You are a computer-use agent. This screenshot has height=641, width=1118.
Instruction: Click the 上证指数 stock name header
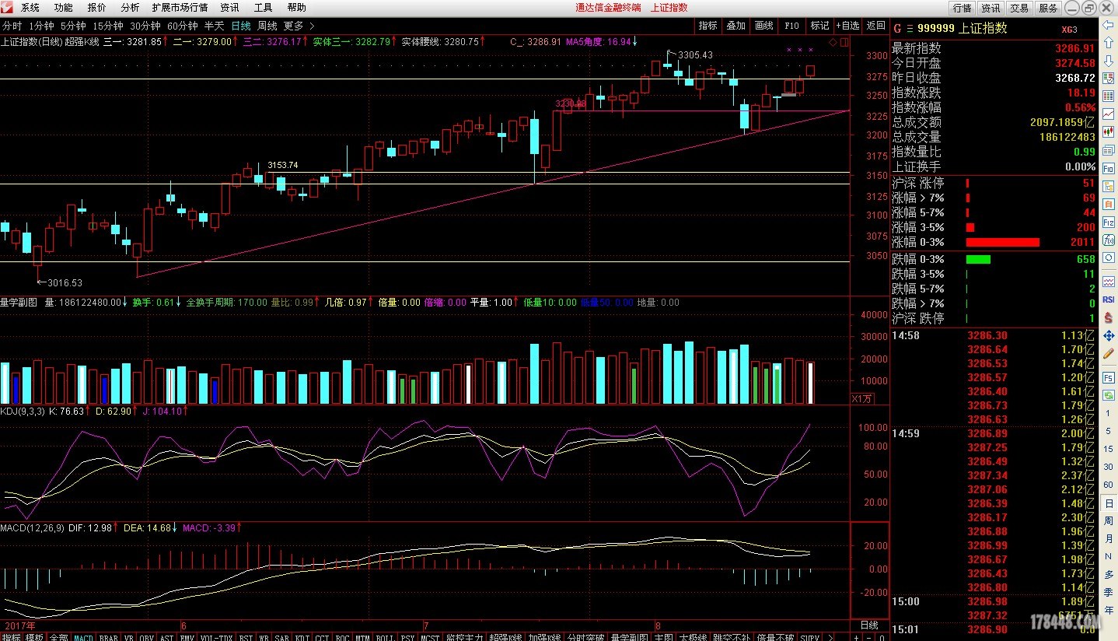click(983, 28)
